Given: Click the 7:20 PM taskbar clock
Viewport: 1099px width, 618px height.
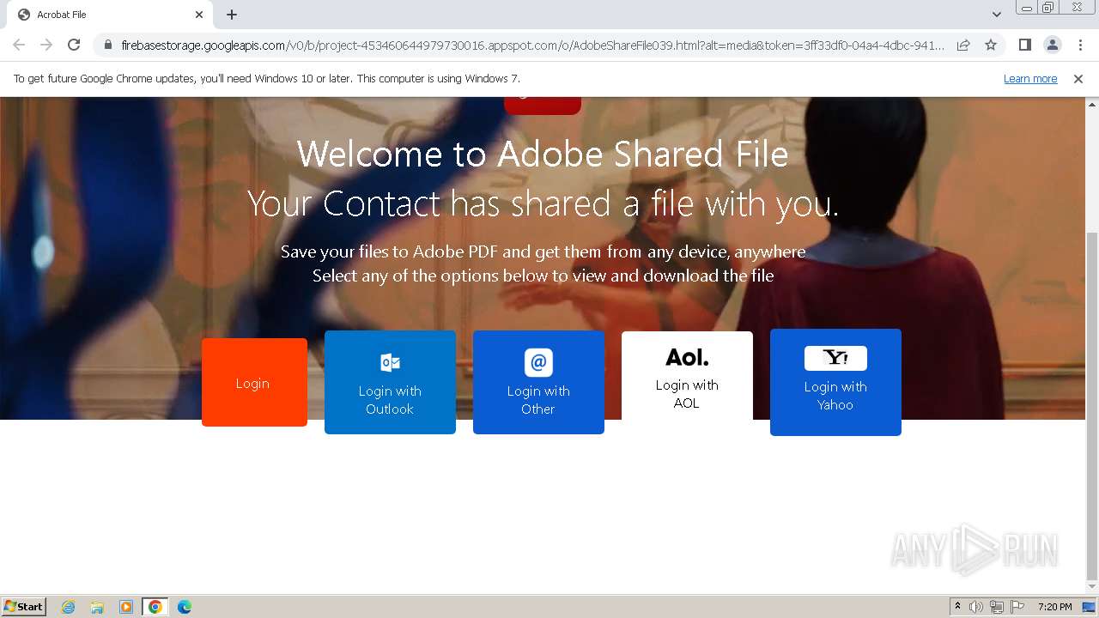Looking at the screenshot, I should (1054, 607).
